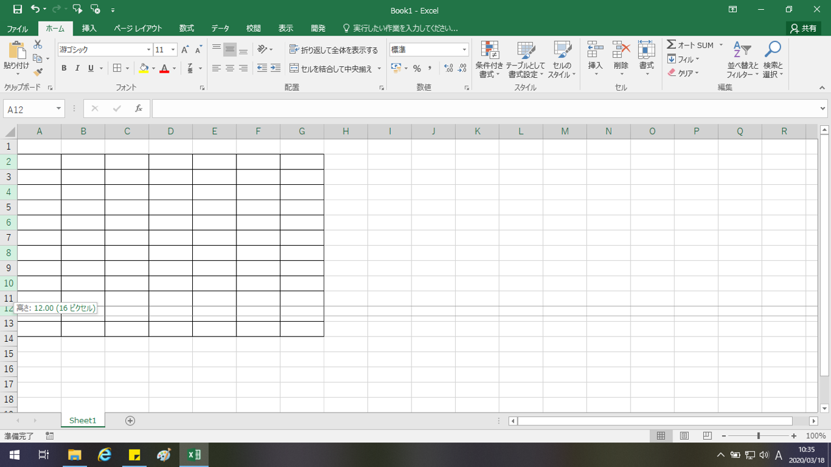Expand the Name Box dropdown arrow
This screenshot has width=831, height=467.
[x=58, y=109]
